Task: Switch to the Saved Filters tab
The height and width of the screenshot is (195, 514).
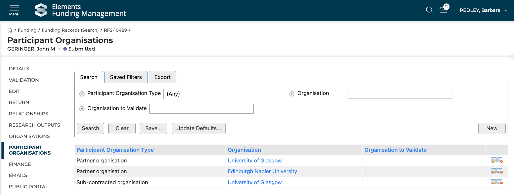Action: point(126,77)
